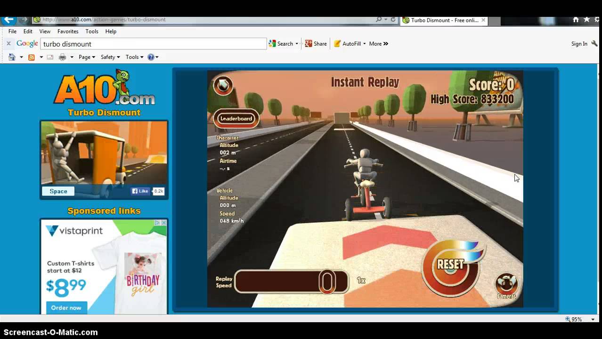Viewport: 602px width, 339px height.
Task: Click the Help question mark icon
Action: (x=151, y=57)
